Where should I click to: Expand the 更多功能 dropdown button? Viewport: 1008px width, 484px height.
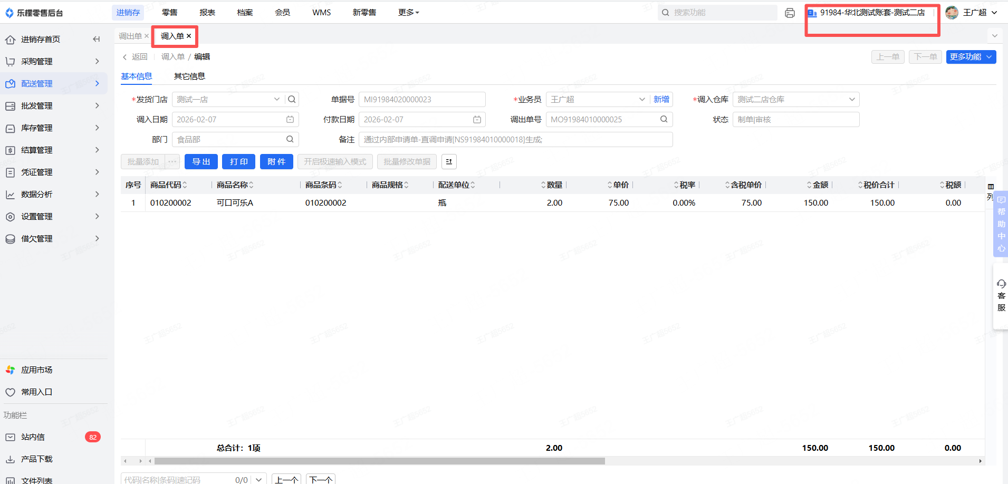971,57
